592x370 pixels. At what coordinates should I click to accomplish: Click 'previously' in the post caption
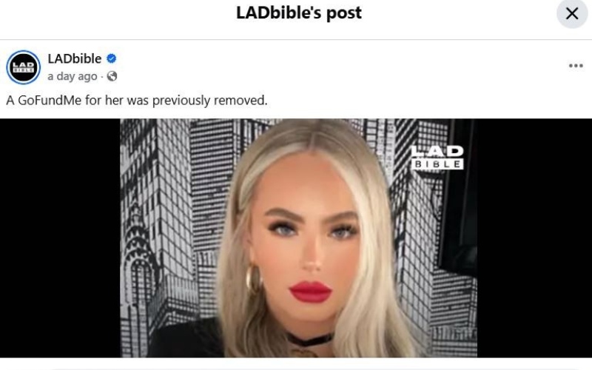tap(181, 101)
